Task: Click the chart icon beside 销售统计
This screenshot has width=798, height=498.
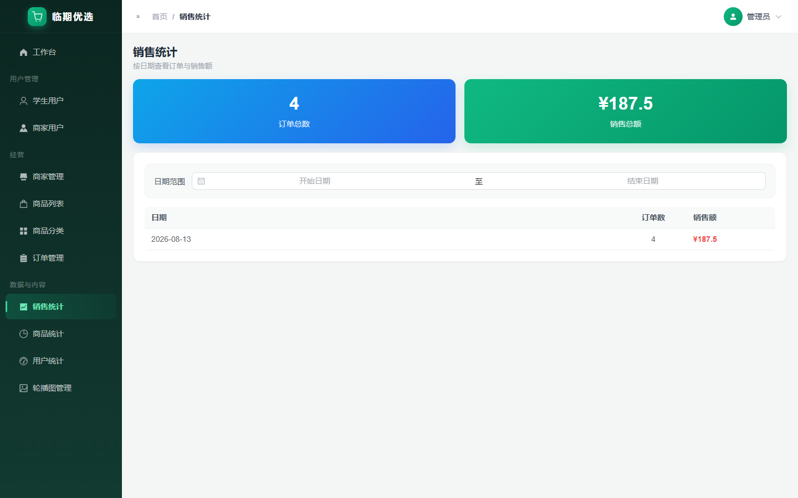Action: click(23, 307)
